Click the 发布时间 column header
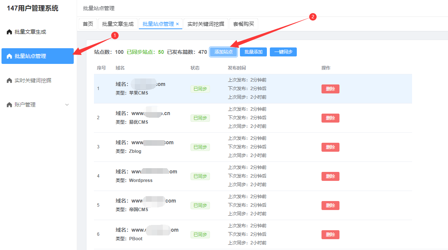This screenshot has width=448, height=250. [237, 68]
